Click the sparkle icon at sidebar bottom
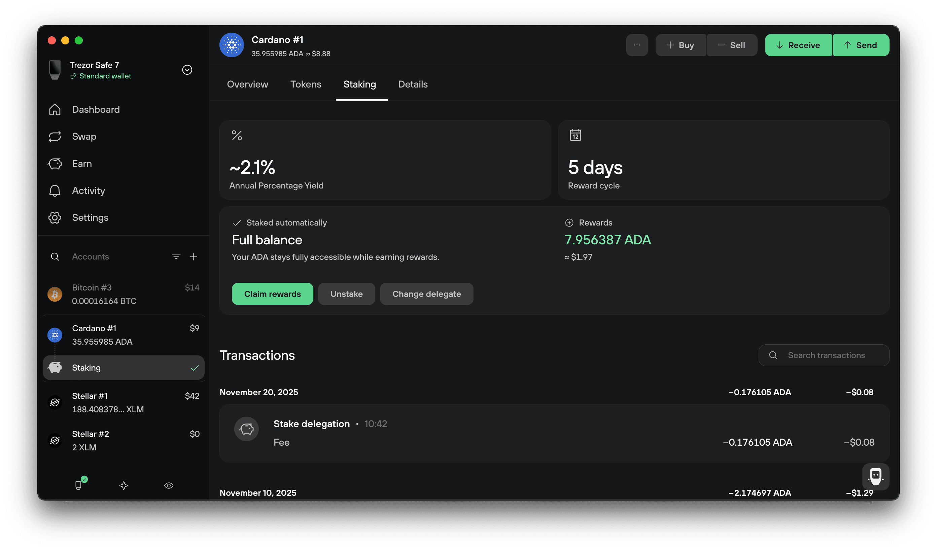This screenshot has width=937, height=550. click(x=124, y=486)
